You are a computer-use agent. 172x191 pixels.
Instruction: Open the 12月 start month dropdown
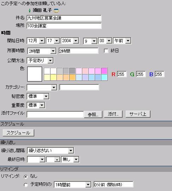click(x=36, y=40)
